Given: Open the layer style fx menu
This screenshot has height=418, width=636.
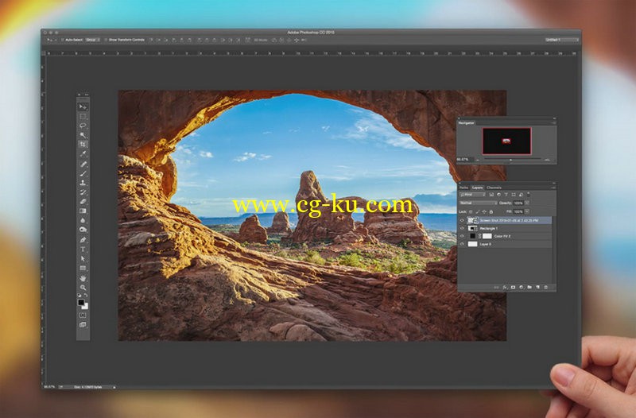Looking at the screenshot, I should tap(505, 287).
